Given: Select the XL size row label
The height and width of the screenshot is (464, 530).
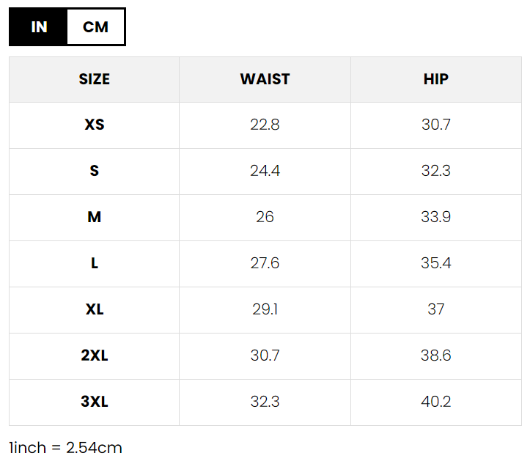Looking at the screenshot, I should pyautogui.click(x=94, y=309).
